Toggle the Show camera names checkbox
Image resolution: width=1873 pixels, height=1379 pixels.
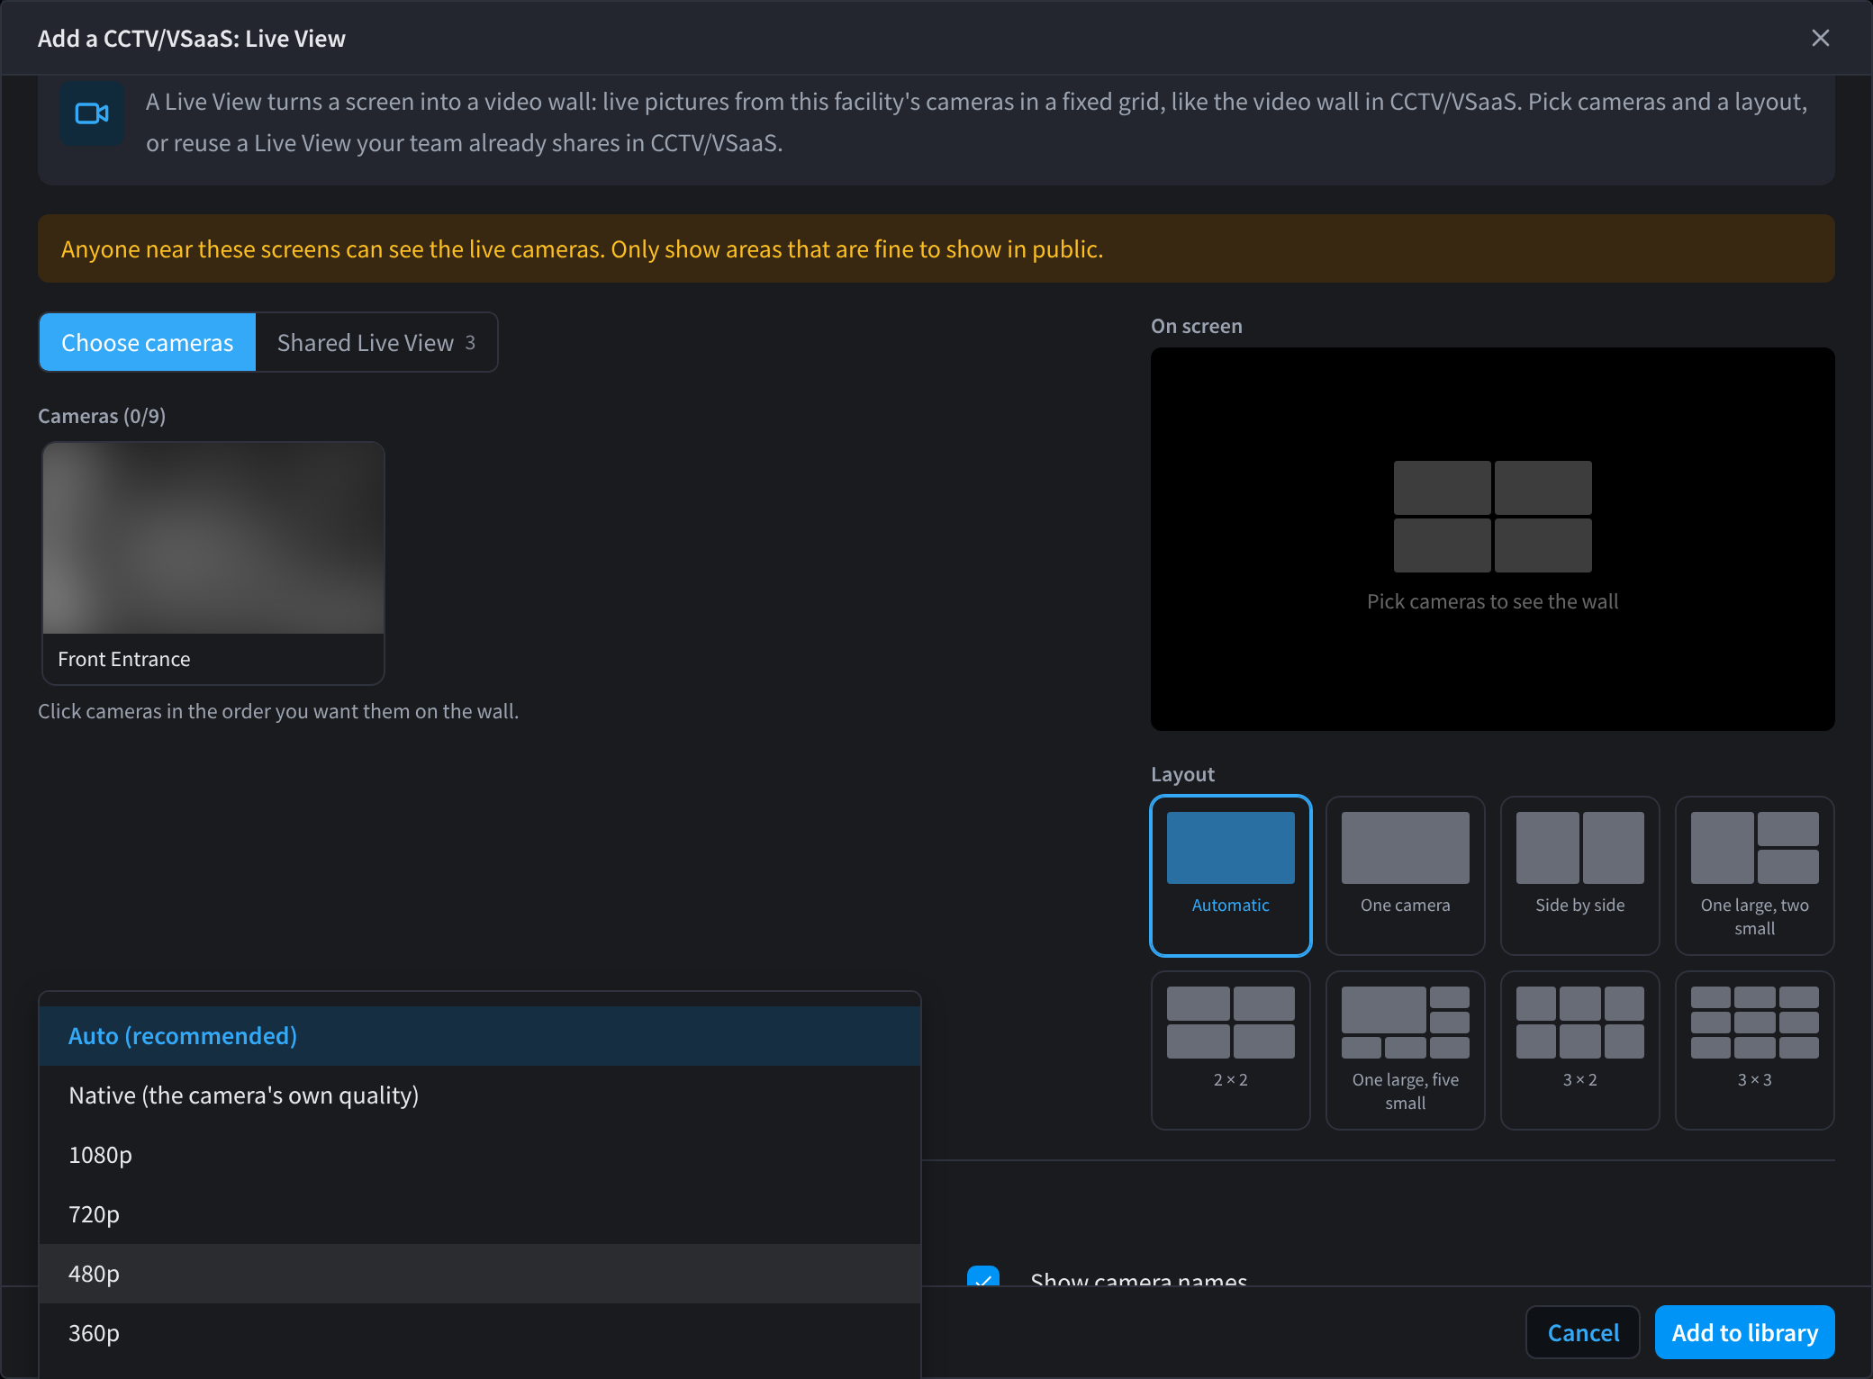point(983,1277)
